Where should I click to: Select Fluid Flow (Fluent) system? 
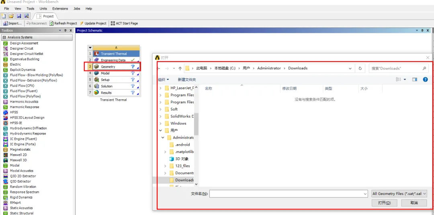(24, 91)
